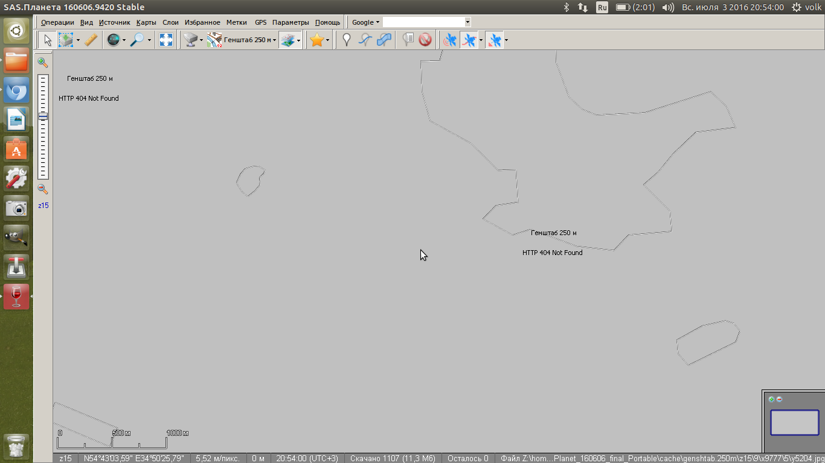Zoom in the minimap with green plus
Image resolution: width=825 pixels, height=463 pixels.
tap(771, 399)
